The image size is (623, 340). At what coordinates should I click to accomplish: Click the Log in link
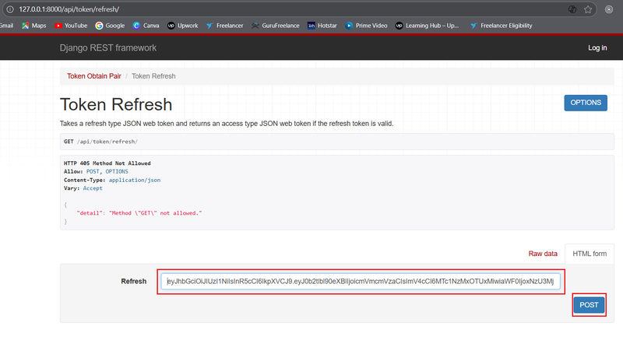point(597,47)
